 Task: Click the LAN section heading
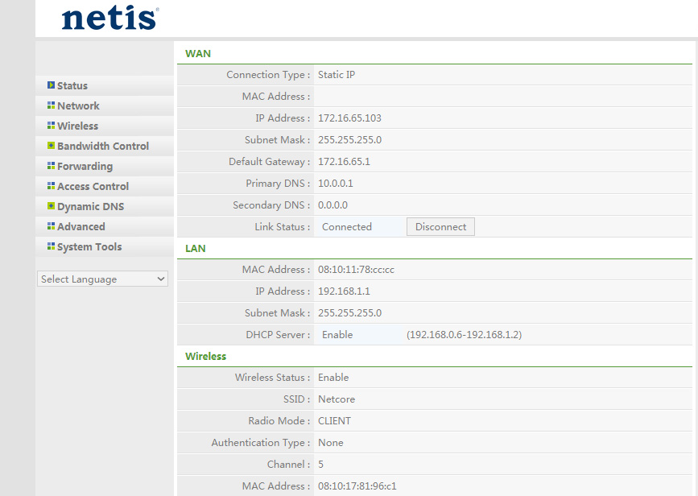pyautogui.click(x=196, y=249)
